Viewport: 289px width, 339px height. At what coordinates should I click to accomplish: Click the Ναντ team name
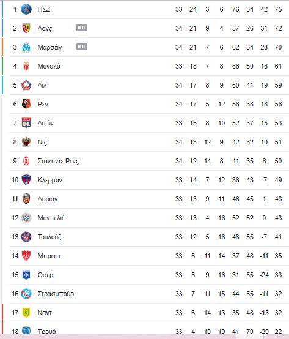coord(45,313)
